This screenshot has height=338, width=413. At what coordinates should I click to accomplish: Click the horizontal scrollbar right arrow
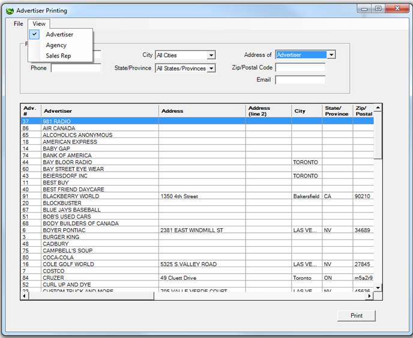click(x=370, y=295)
